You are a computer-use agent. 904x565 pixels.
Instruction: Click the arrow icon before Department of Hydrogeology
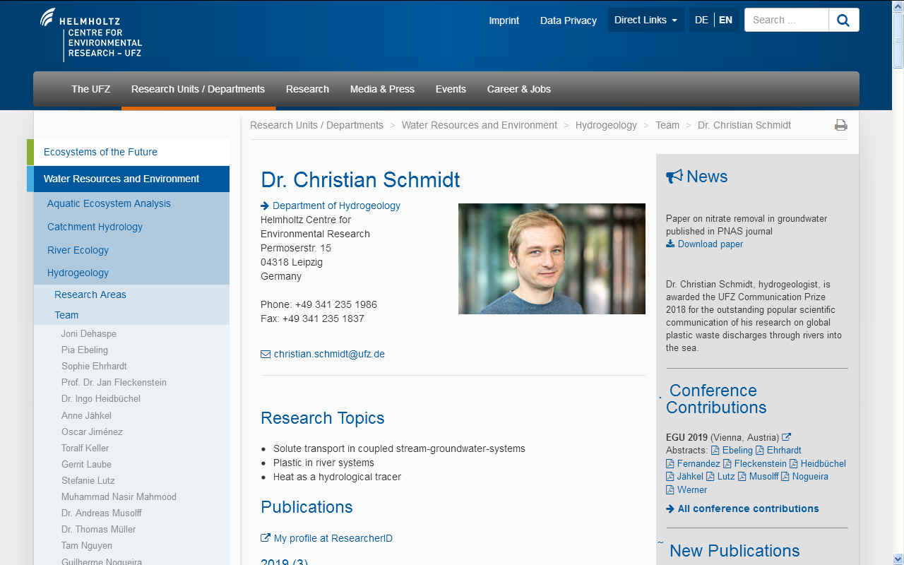[265, 206]
